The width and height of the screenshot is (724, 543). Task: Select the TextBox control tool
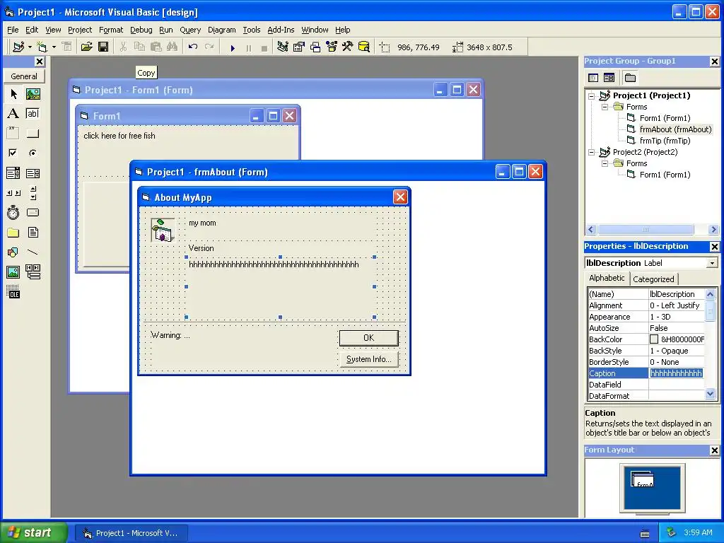pyautogui.click(x=33, y=114)
